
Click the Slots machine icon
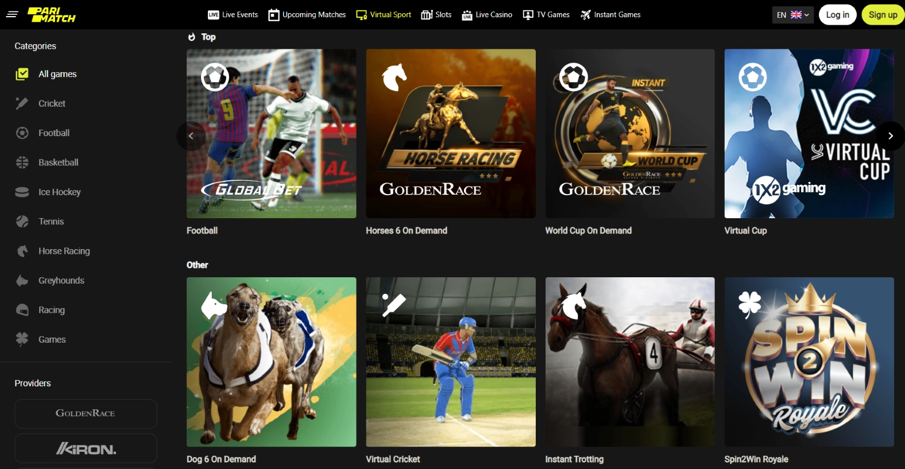427,15
